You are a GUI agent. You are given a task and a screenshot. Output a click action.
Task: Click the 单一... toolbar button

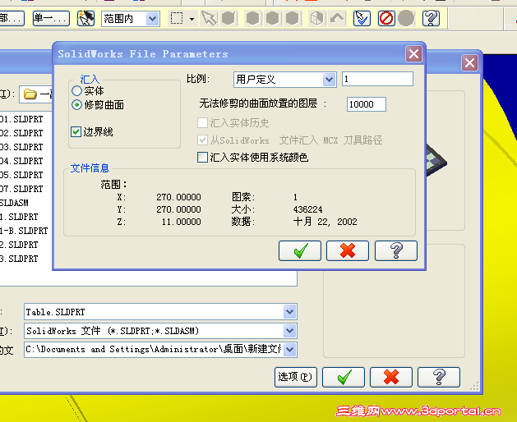pos(52,18)
